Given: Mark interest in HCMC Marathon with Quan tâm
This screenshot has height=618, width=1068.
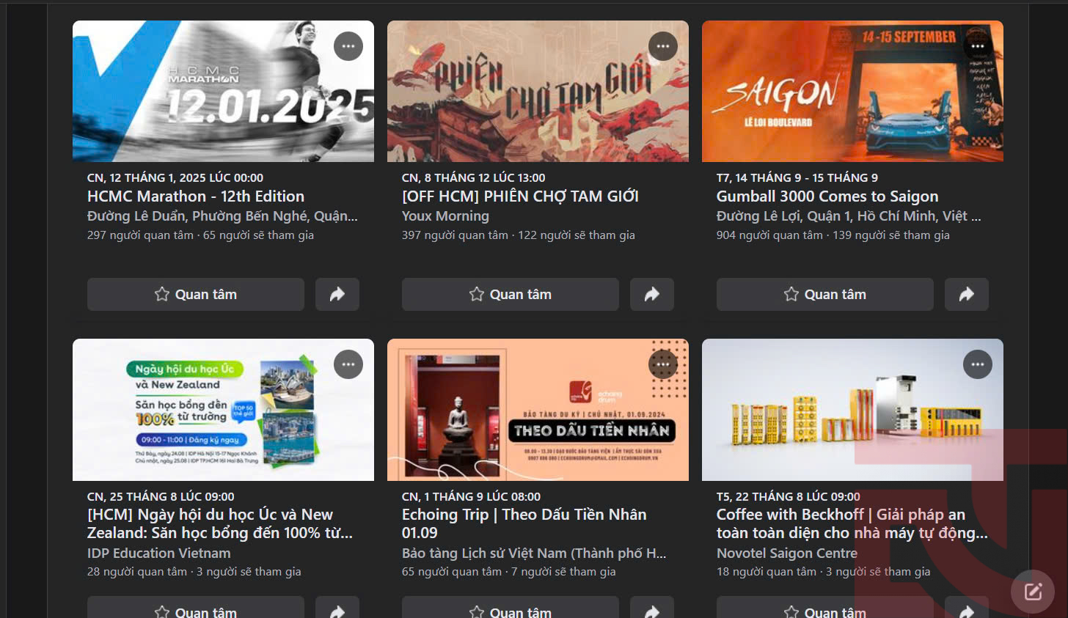Looking at the screenshot, I should 196,294.
